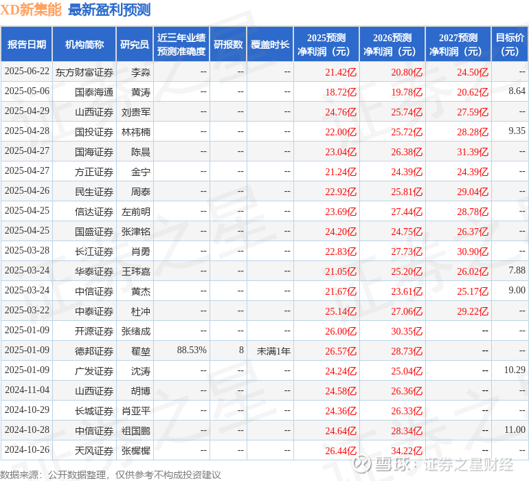Viewport: 529px width, 481px height.
Task: Click the 报告日期 column header
Action: click(x=26, y=44)
